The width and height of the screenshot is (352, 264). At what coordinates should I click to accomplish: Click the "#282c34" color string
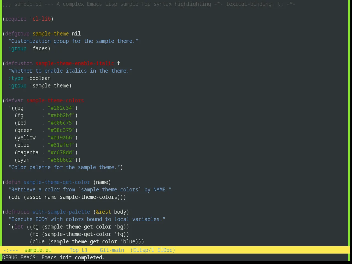point(61,108)
